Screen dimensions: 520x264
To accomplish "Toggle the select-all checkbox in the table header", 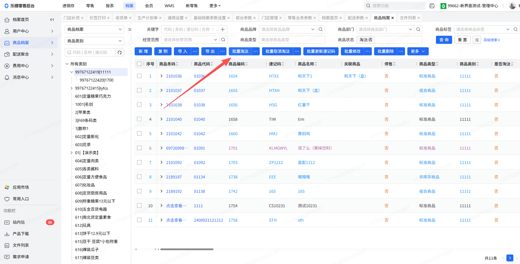I will (139, 64).
